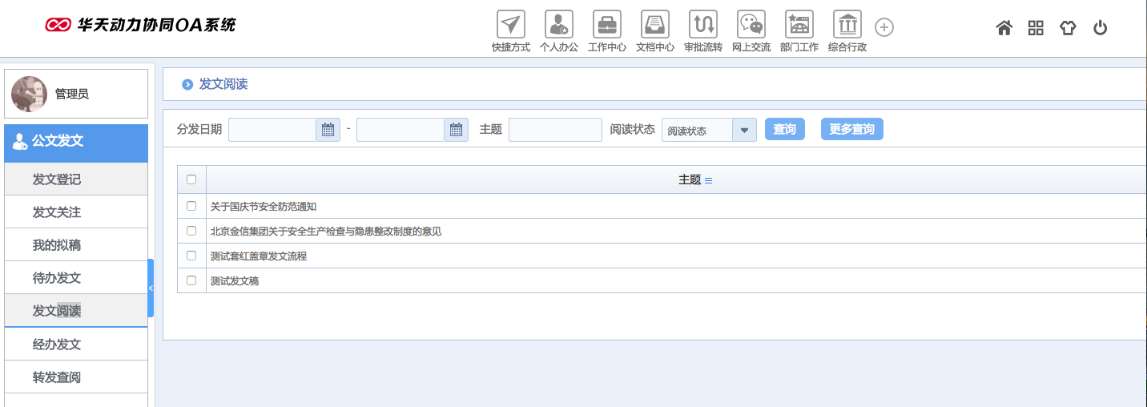Click the 主题 column sort icon
The height and width of the screenshot is (407, 1147).
pyautogui.click(x=708, y=180)
